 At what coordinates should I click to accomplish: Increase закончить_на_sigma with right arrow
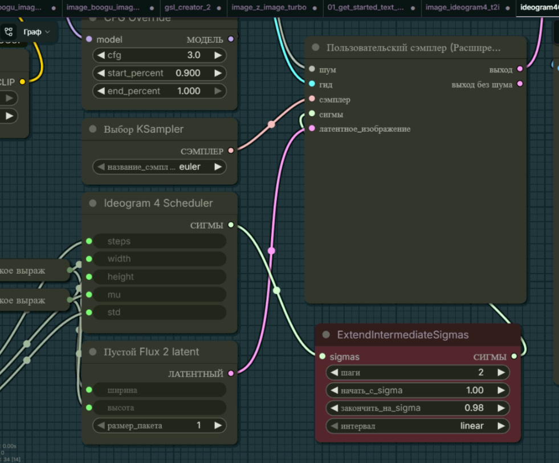501,408
